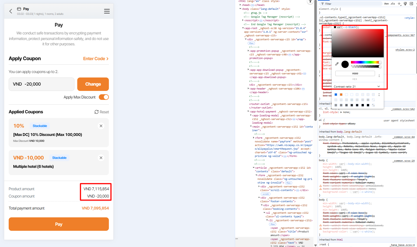This screenshot has width=417, height=247.
Task: Collapse the ul ul-contents type2 node
Action: tap(264, 213)
